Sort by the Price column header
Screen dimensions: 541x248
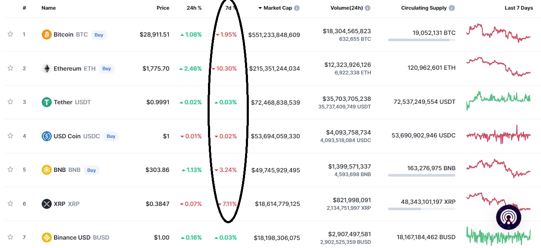[x=163, y=8]
